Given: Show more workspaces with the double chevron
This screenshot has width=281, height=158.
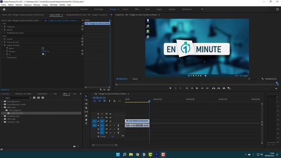Looking at the screenshot, I should (202, 9).
